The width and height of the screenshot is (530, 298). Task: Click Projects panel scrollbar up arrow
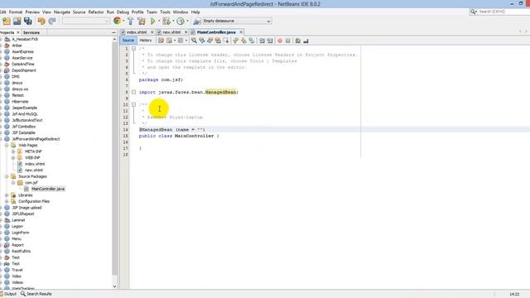[x=114, y=39]
